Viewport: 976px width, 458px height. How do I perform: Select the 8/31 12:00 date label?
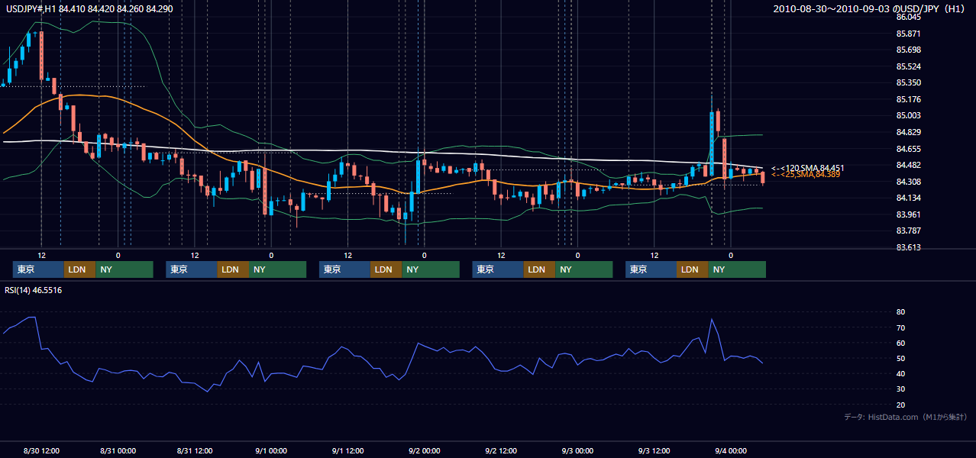tap(194, 450)
